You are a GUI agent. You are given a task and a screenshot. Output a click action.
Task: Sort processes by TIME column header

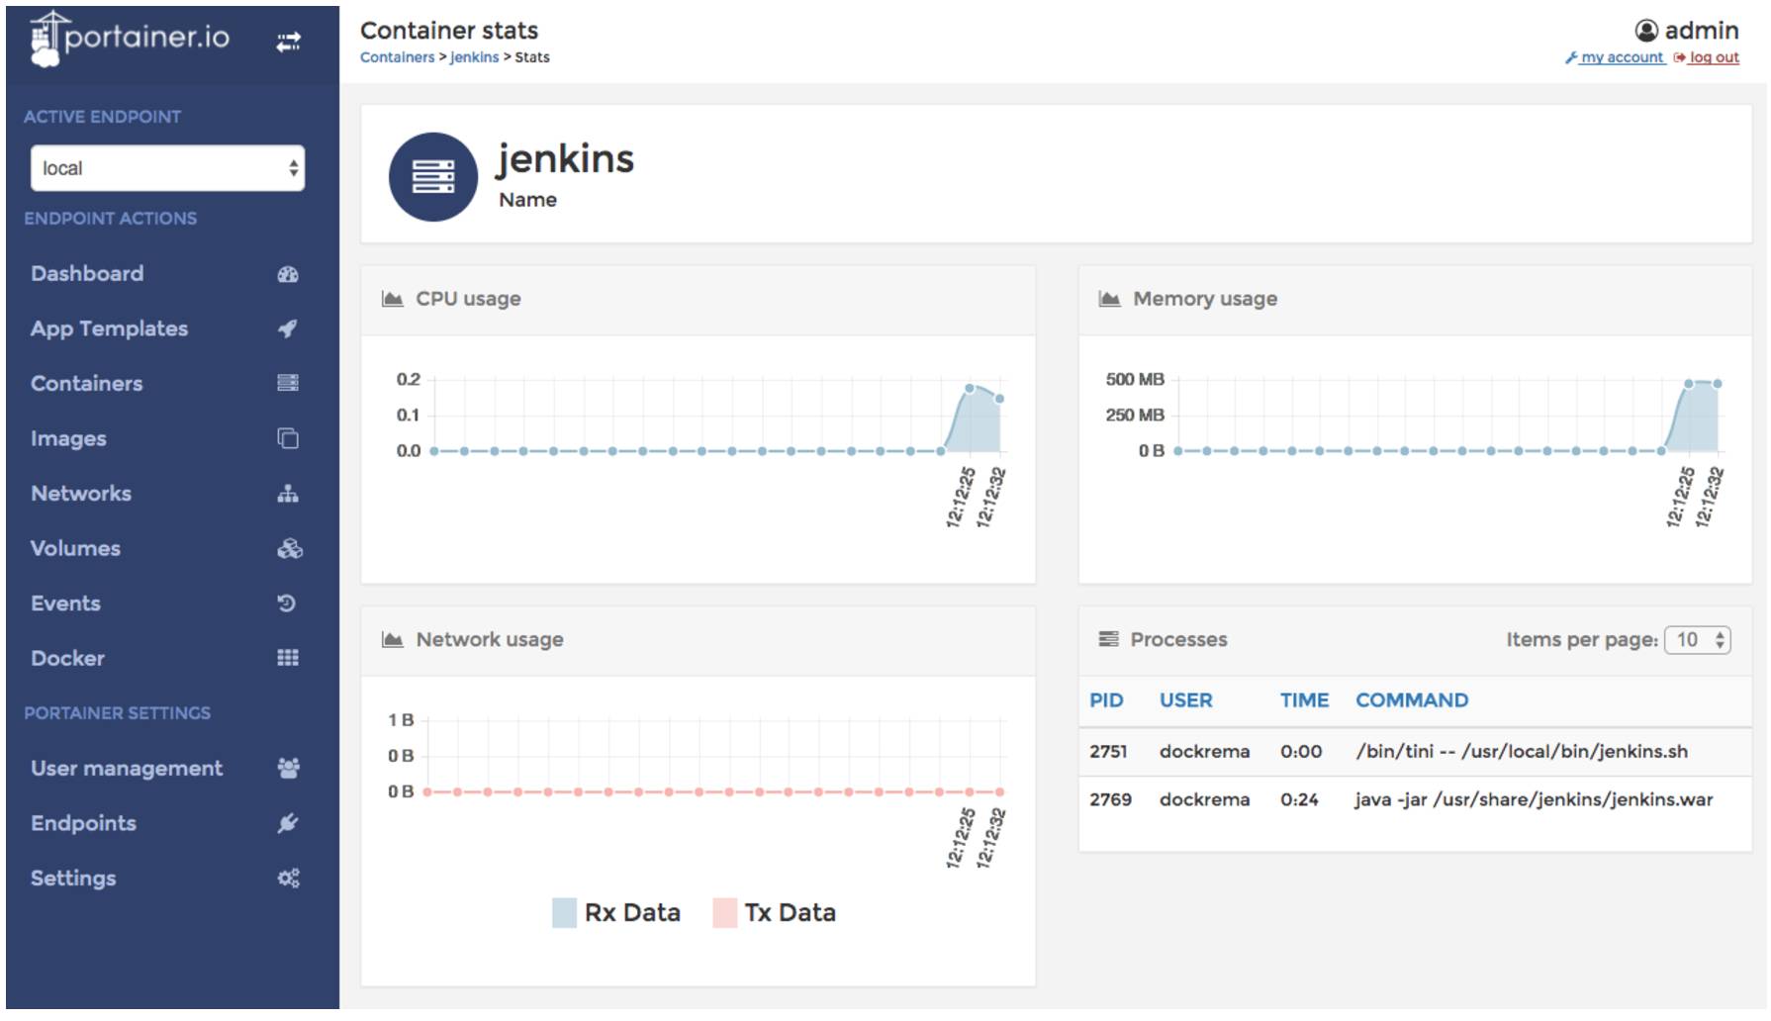tap(1304, 700)
